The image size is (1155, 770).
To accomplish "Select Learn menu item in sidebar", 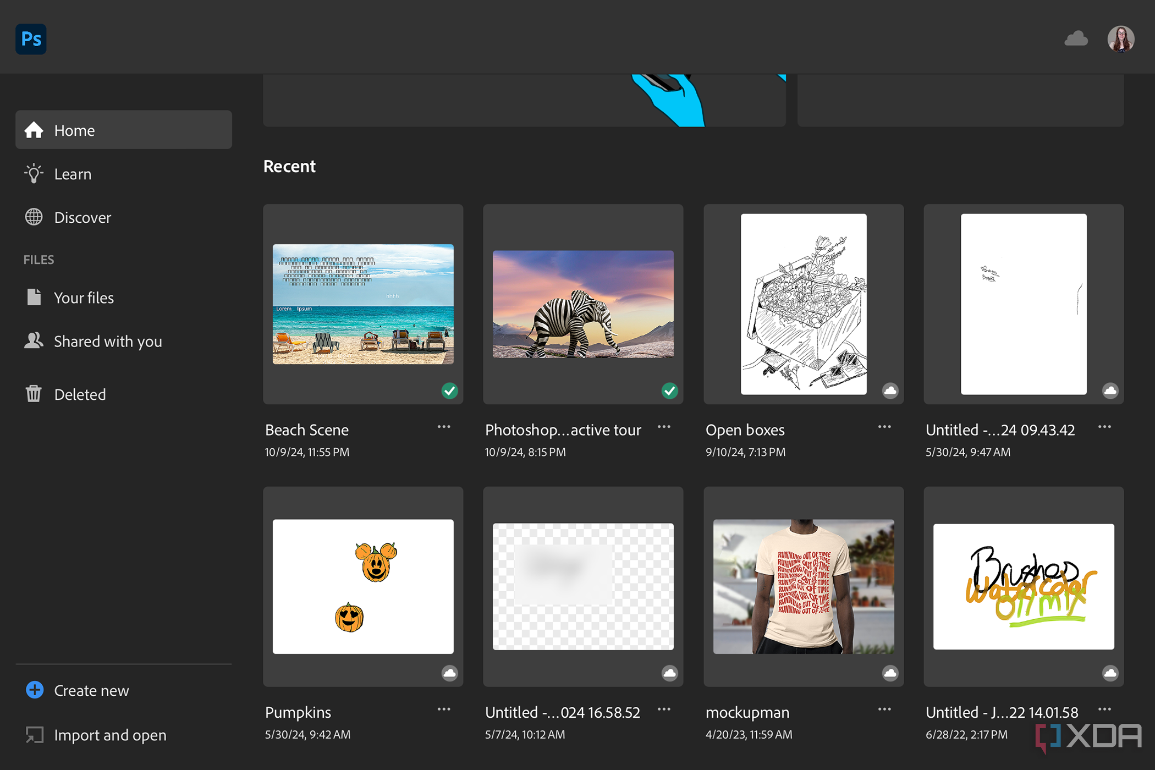I will [x=73, y=173].
